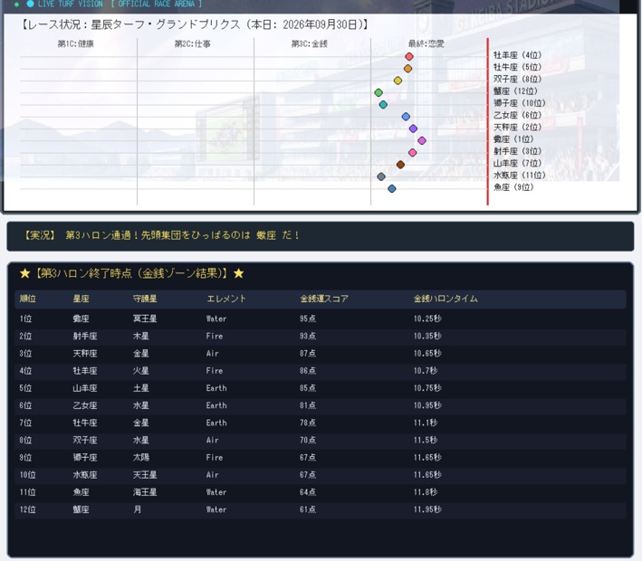Click the 10.95秒 time for 乙女座
Viewport: 642px width, 561px height.
point(427,405)
